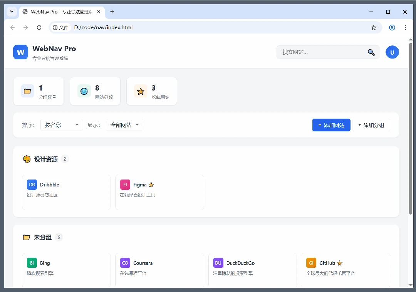Viewport: 416px width, 292px height.
Task: Open a new tab with the plus button
Action: pyautogui.click(x=112, y=12)
